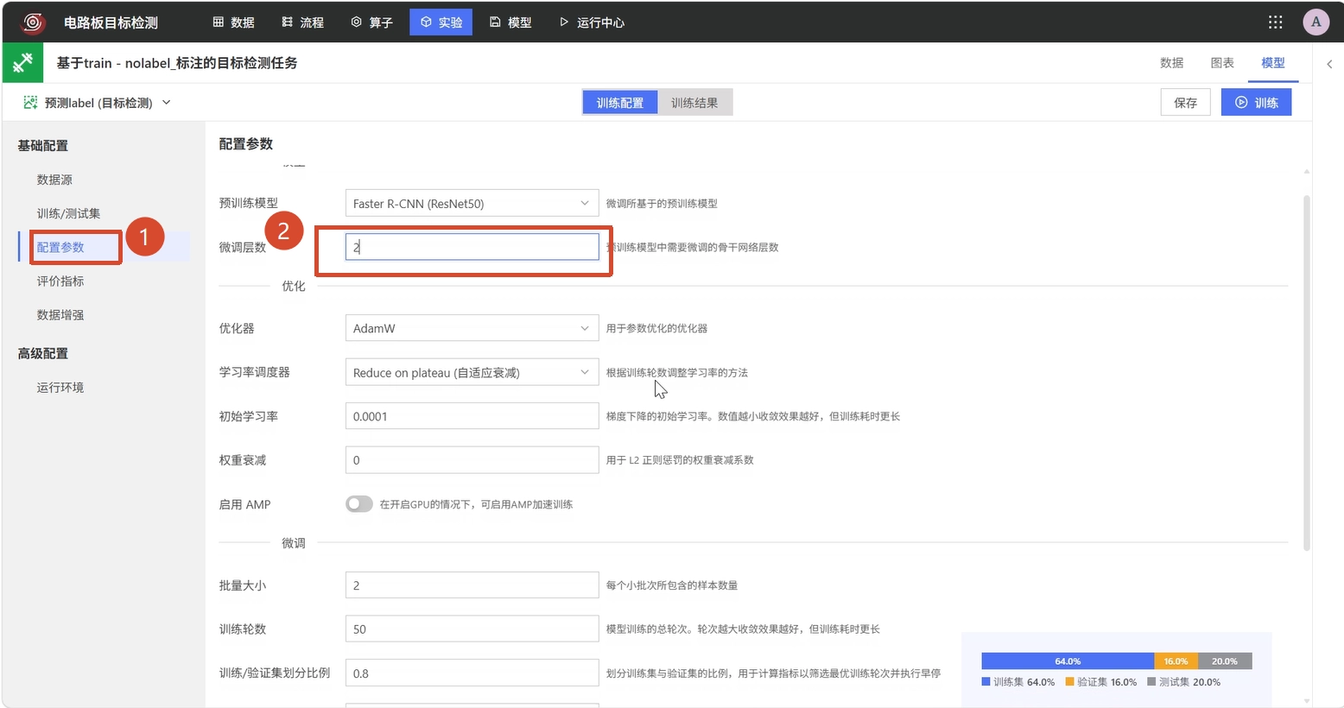The image size is (1344, 708).
Task: Click the gray 20.0% test set bar
Action: (x=1225, y=661)
